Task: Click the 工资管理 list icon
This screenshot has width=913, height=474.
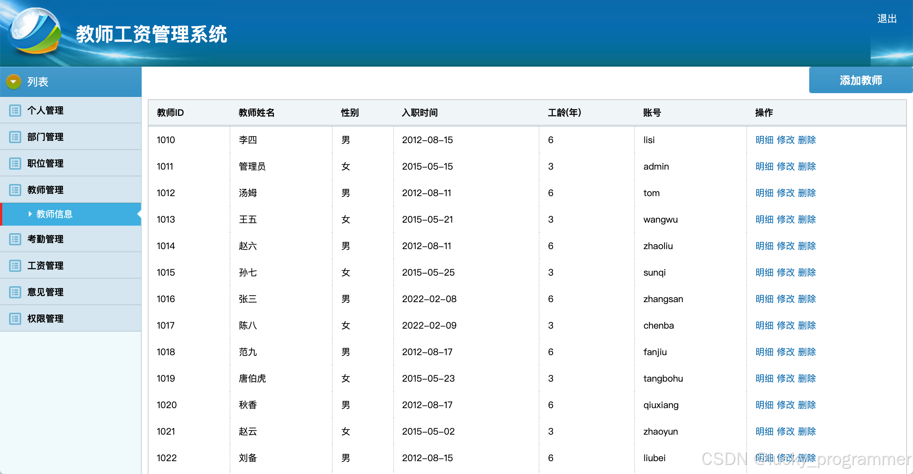Action: tap(15, 266)
